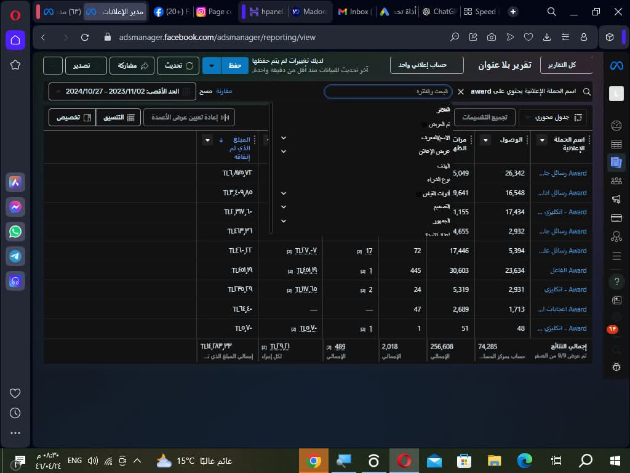Open the Audiences icon in right sidebar
This screenshot has width=630, height=473.
tap(616, 181)
